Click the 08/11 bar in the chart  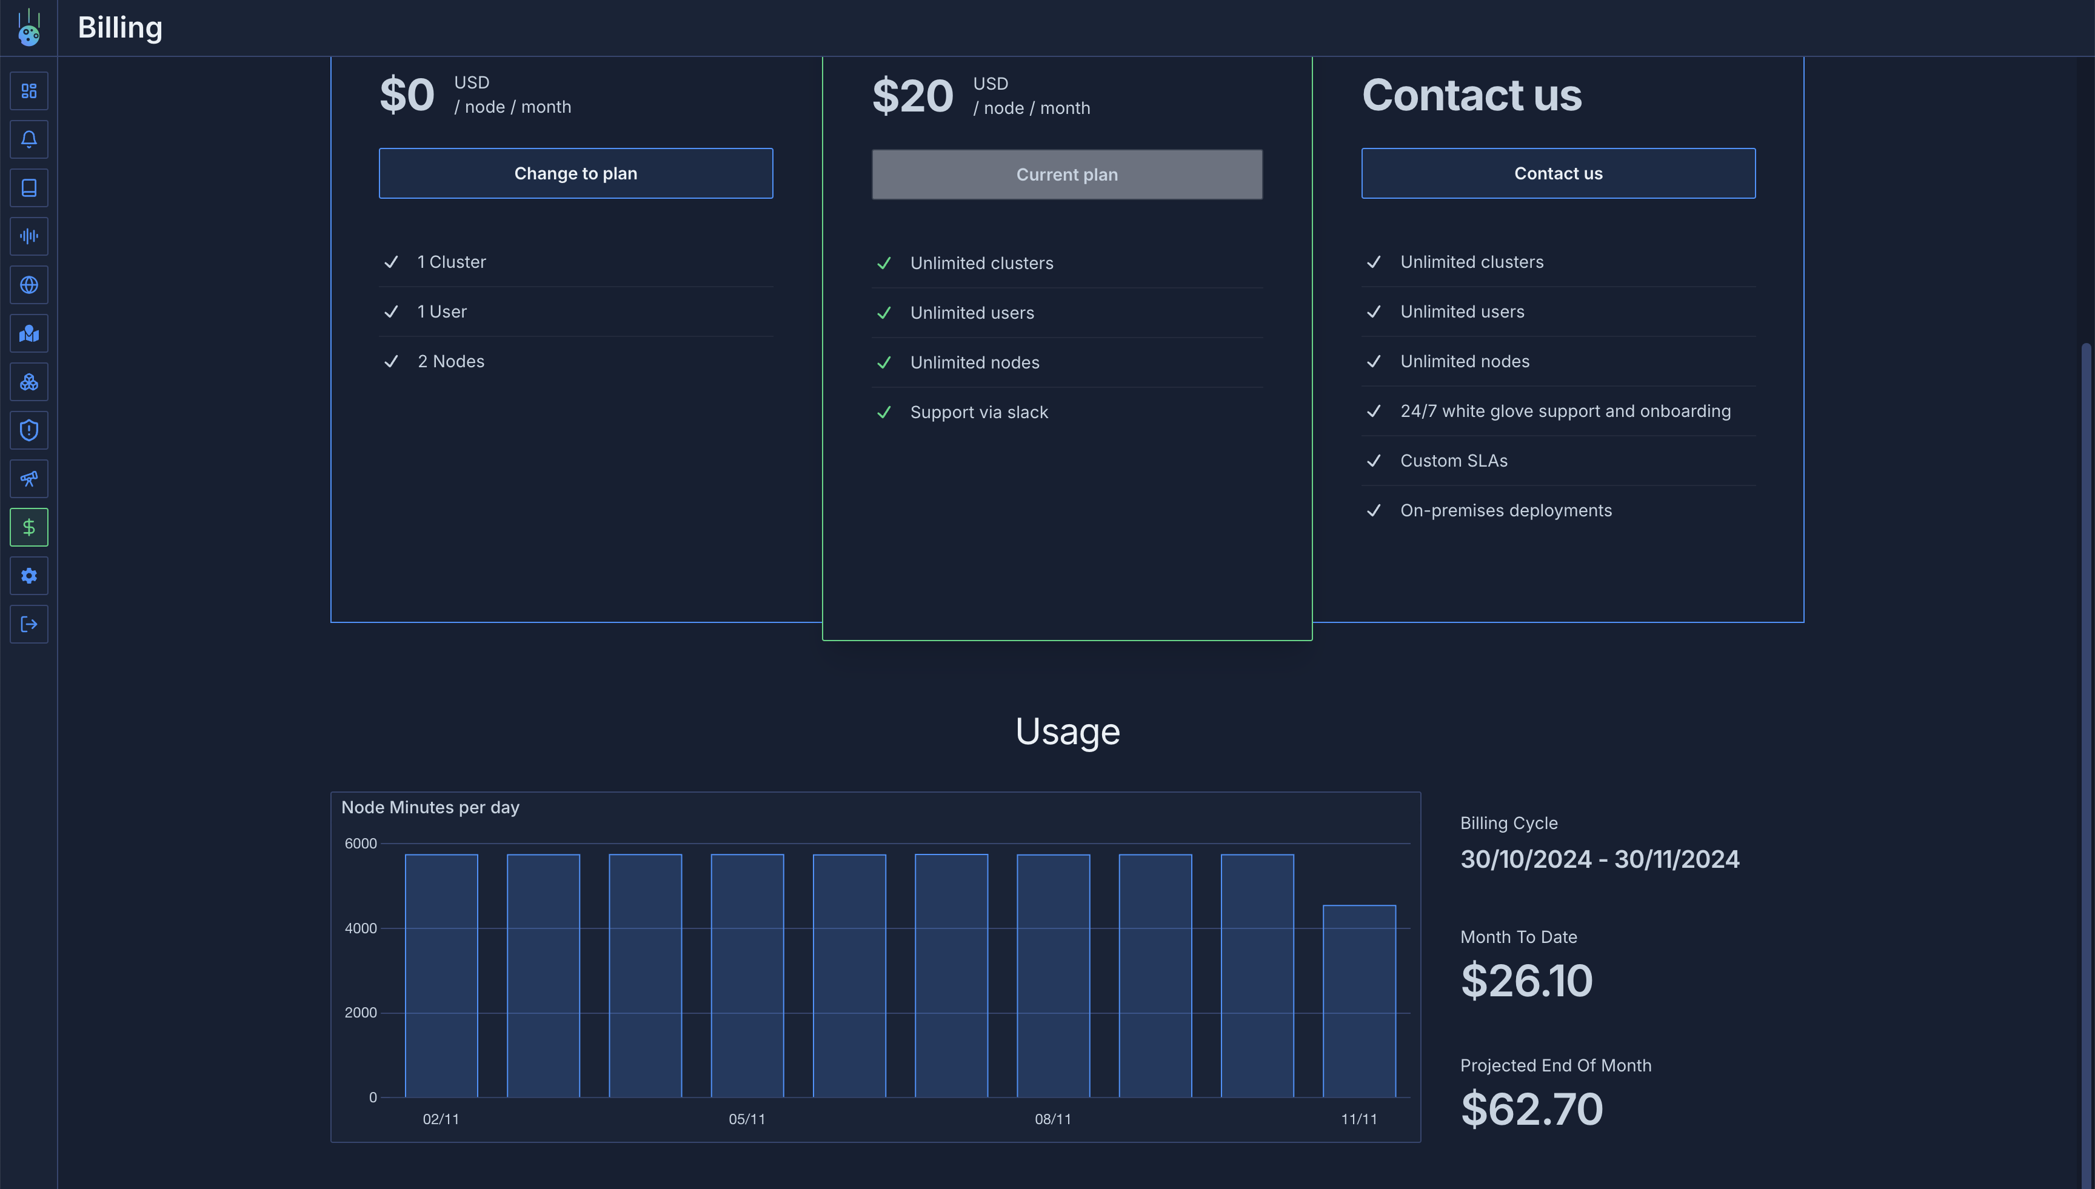pyautogui.click(x=1053, y=976)
